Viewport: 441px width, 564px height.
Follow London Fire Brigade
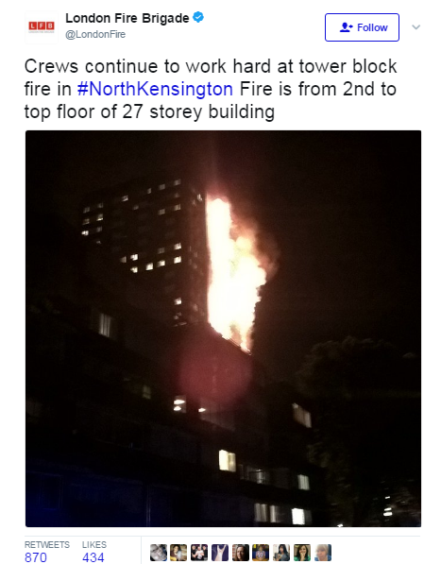pyautogui.click(x=362, y=27)
